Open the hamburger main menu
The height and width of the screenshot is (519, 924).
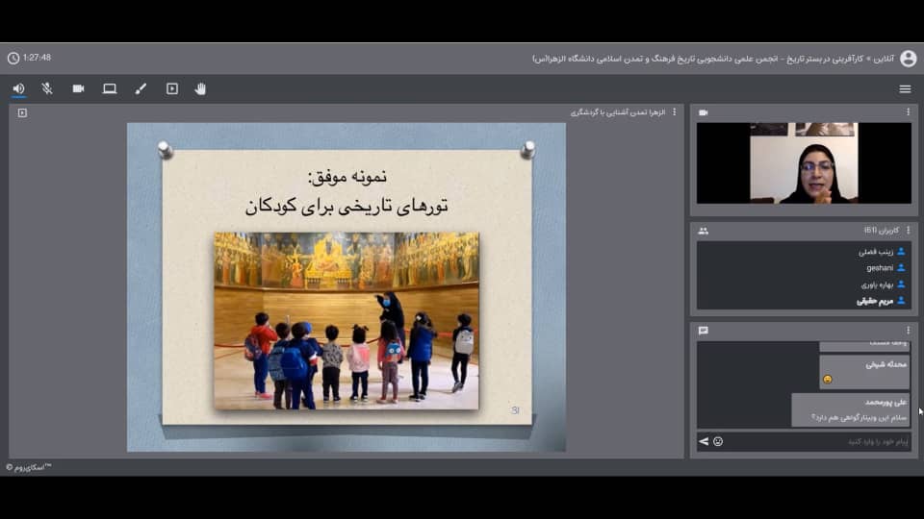905,88
